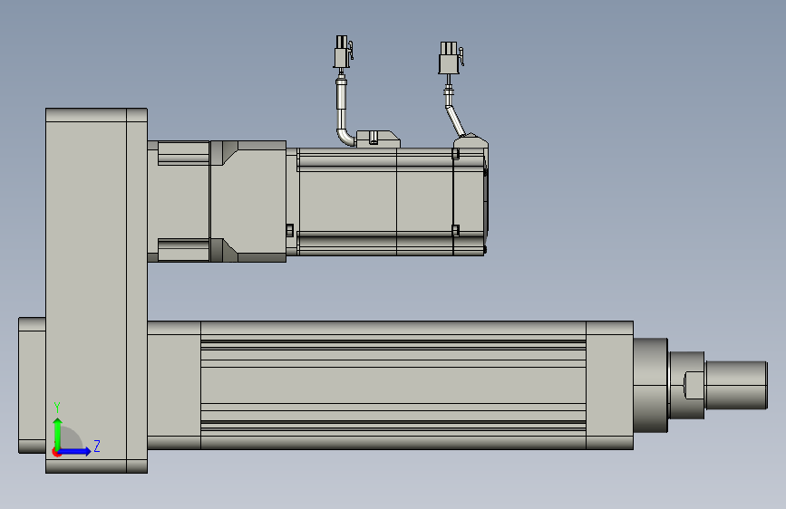Select the reducer flange adapter next to motor
Viewport: 786px width, 509px height.
pyautogui.click(x=248, y=201)
